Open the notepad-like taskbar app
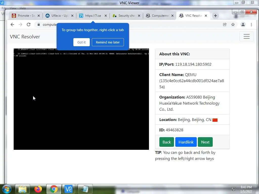 click(85, 189)
